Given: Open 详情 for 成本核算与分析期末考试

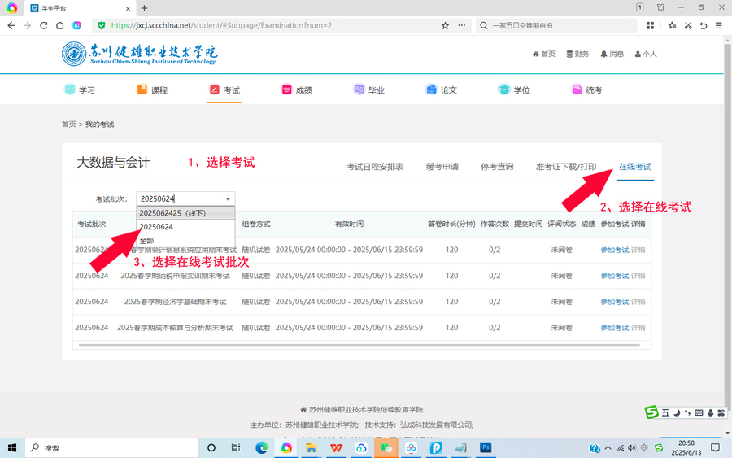Looking at the screenshot, I should pyautogui.click(x=638, y=328).
